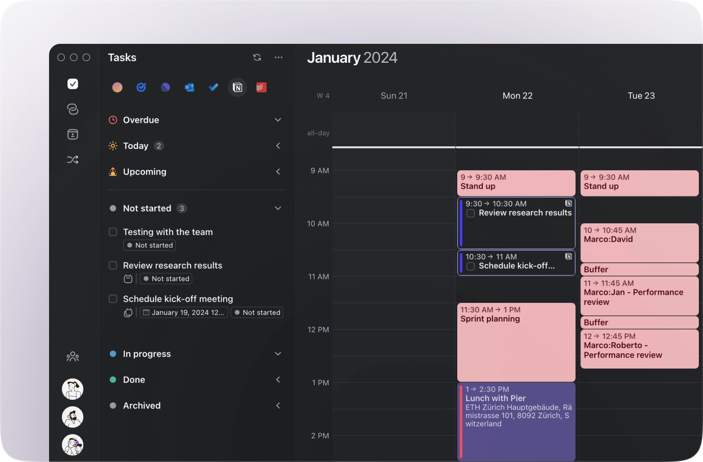
Task: Select the Mon 22 day header
Action: coord(517,96)
